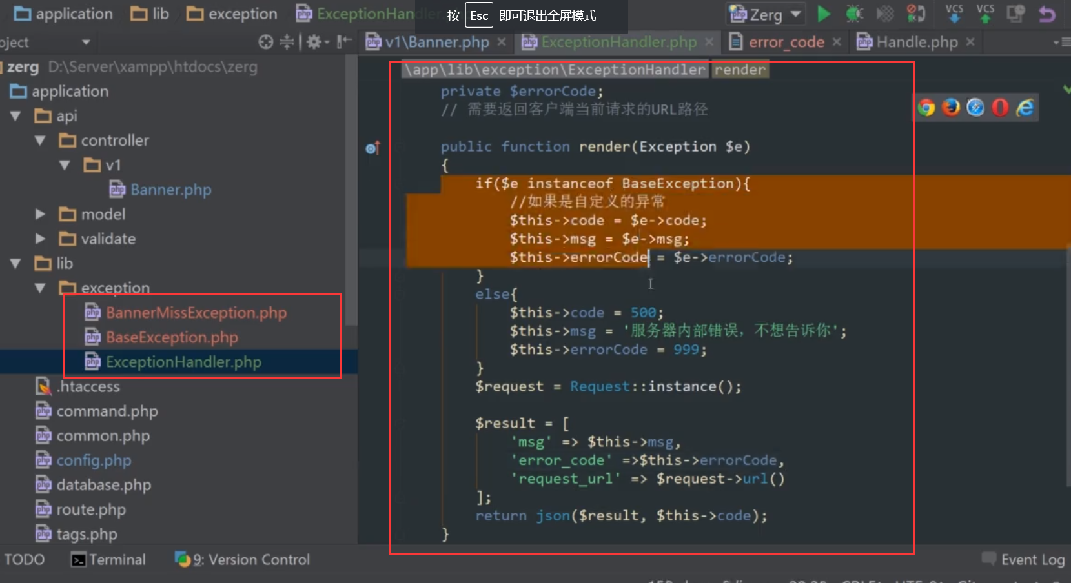Select route.php file
The width and height of the screenshot is (1071, 583).
[x=81, y=509]
